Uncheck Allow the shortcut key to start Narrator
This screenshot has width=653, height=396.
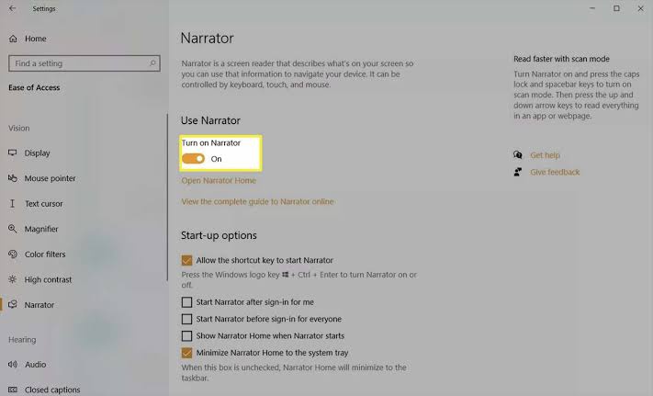click(187, 261)
